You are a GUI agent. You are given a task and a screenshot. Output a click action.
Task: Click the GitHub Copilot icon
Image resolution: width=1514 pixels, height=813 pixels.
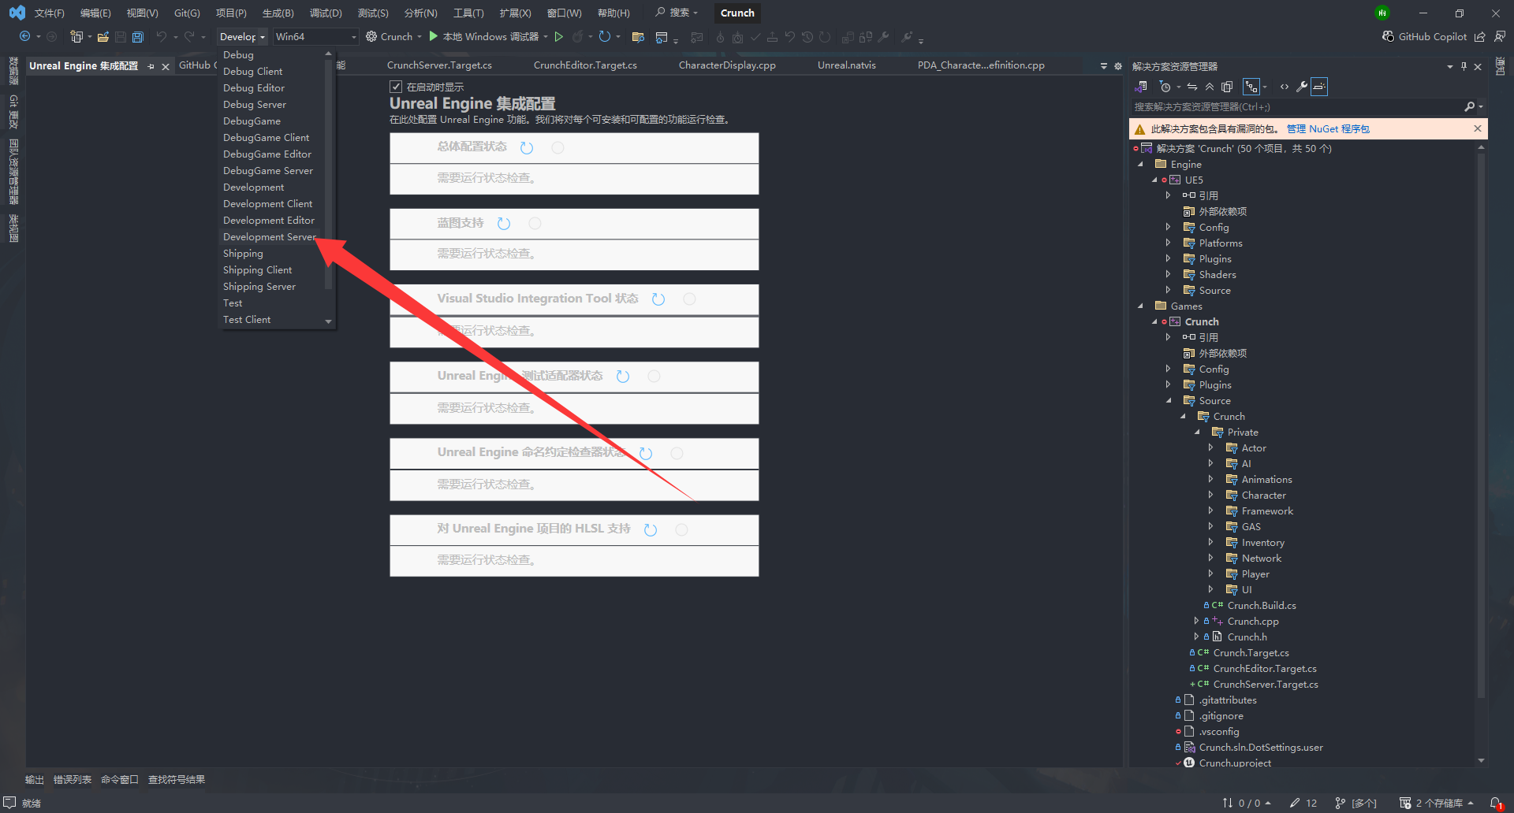[x=1388, y=37]
